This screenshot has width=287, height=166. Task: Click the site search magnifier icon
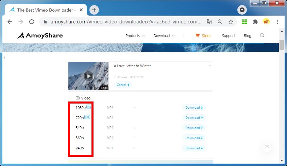tap(262, 35)
